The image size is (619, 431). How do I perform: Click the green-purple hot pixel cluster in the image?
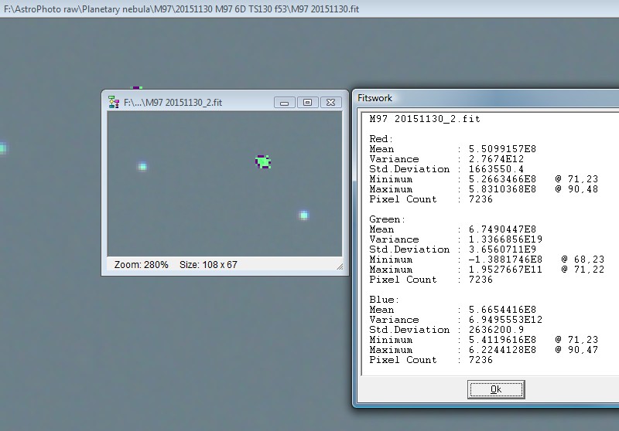263,162
